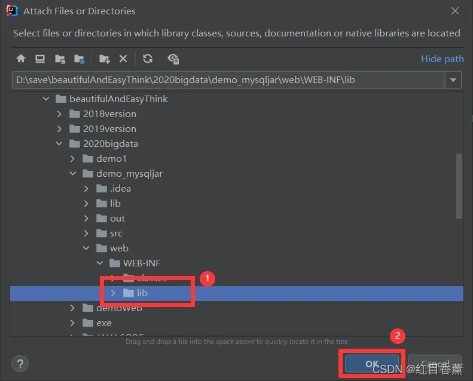473x381 pixels.
Task: Select the Project directory toolbar icon
Action: coord(60,59)
